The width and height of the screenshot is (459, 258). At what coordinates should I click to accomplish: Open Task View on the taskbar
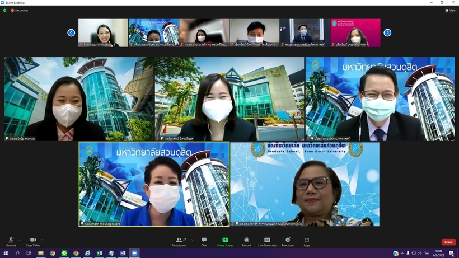(29, 253)
